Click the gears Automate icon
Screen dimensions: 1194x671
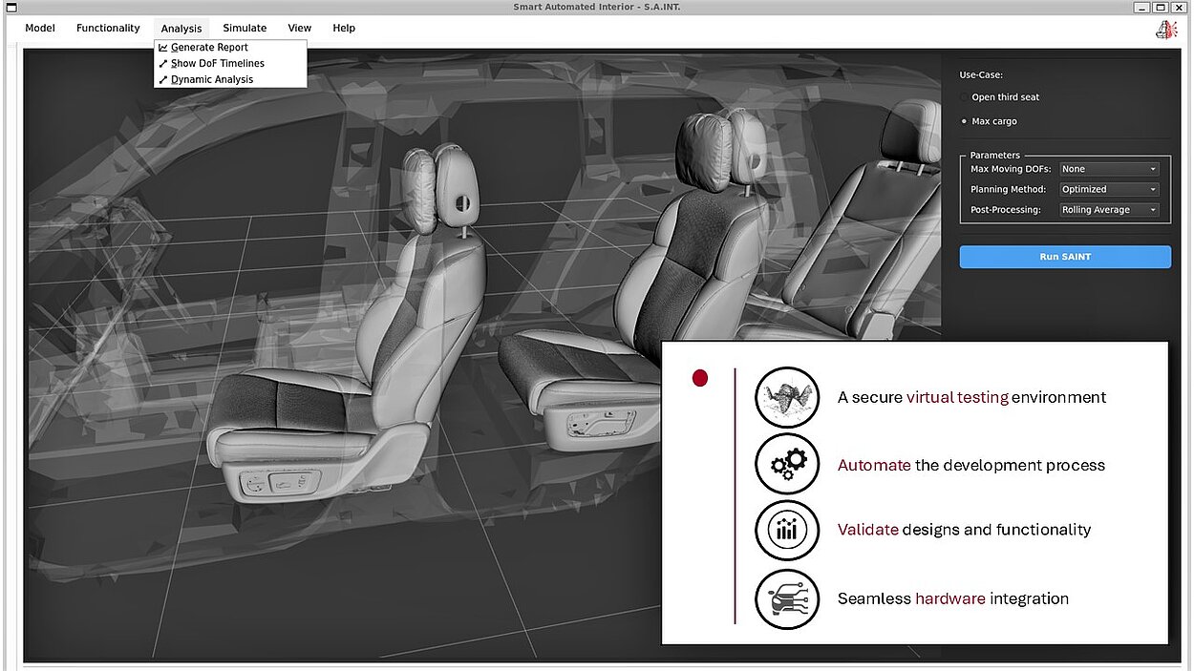tap(787, 465)
